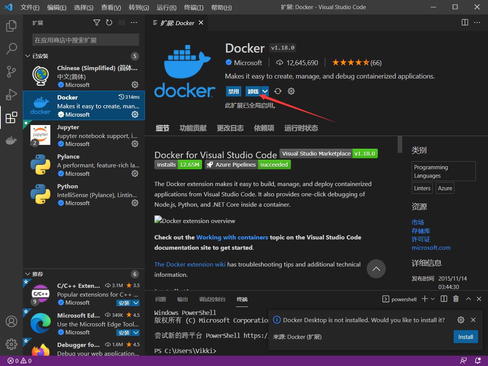Open notifications bell in status bar

[478, 361]
